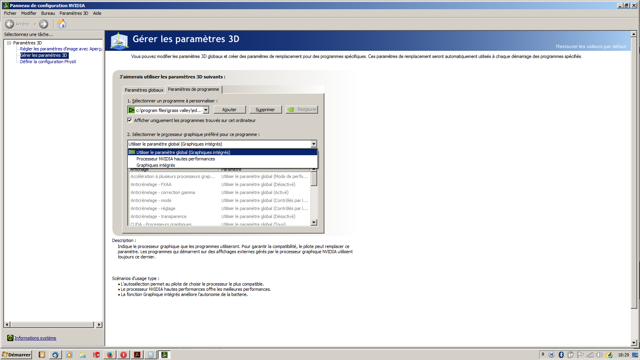Open SolidWorks from the taskbar
640x360 pixels.
pos(96,355)
